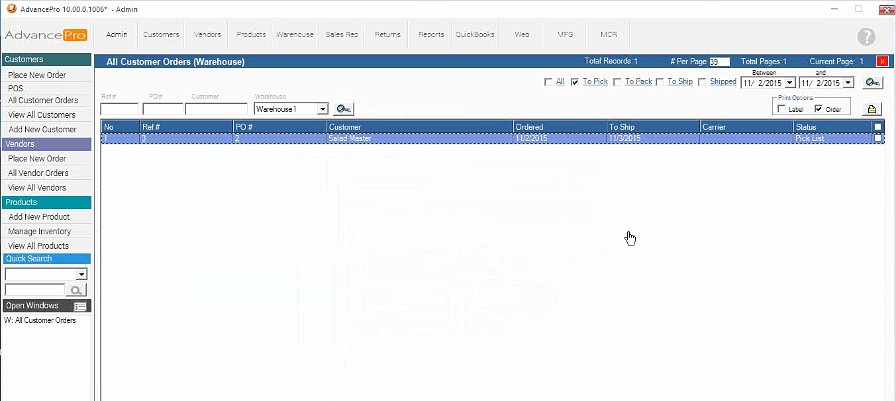Screen dimensions: 896x401
Task: Open the Reports menu
Action: tap(431, 34)
